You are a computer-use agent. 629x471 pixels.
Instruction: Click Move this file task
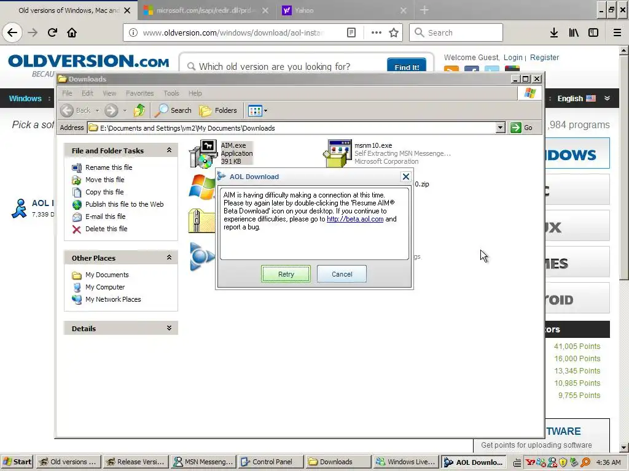(104, 180)
